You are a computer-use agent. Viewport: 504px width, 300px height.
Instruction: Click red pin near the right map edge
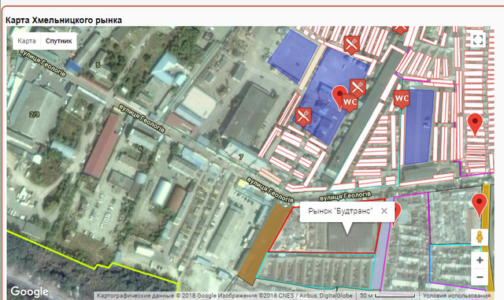[x=475, y=124]
